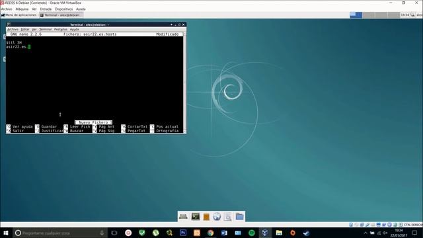This screenshot has height=238, width=423.
Task: Switch to the first workspace in pager
Action: (356, 15)
